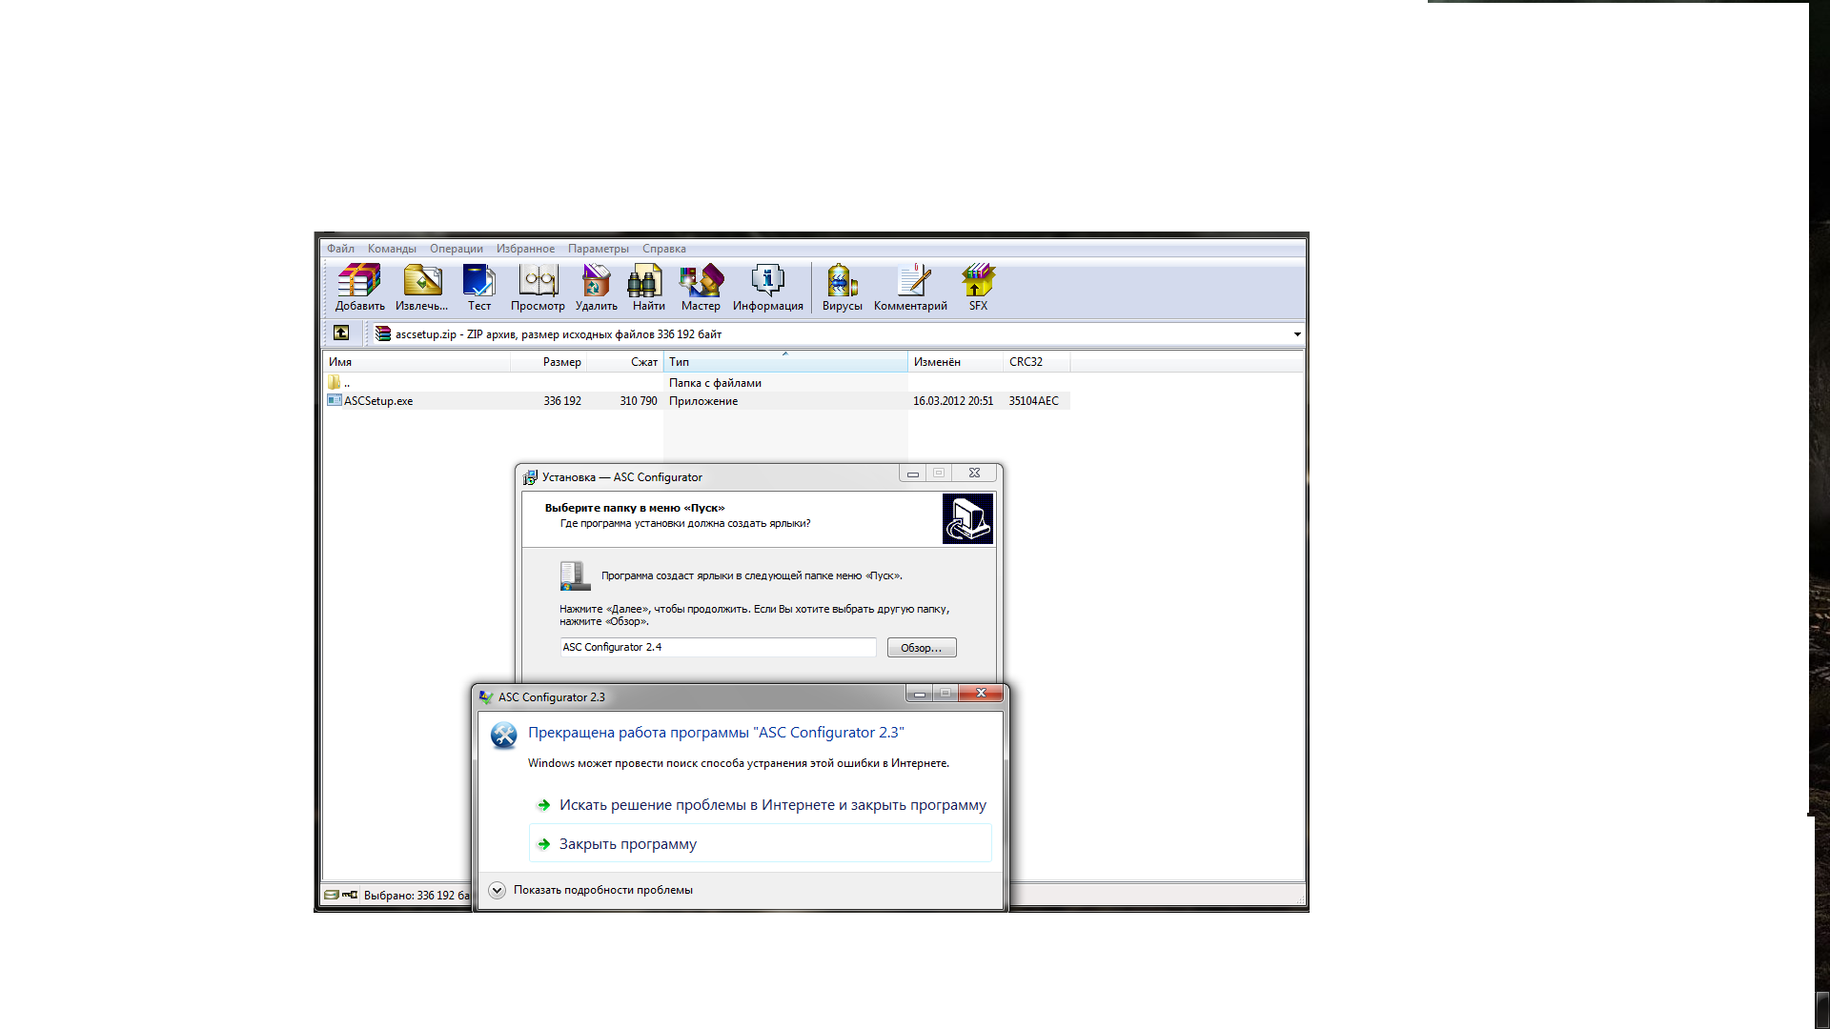Expand the archive path dropdown arrow
Screen dimensions: 1830x1029
pyautogui.click(x=1296, y=334)
